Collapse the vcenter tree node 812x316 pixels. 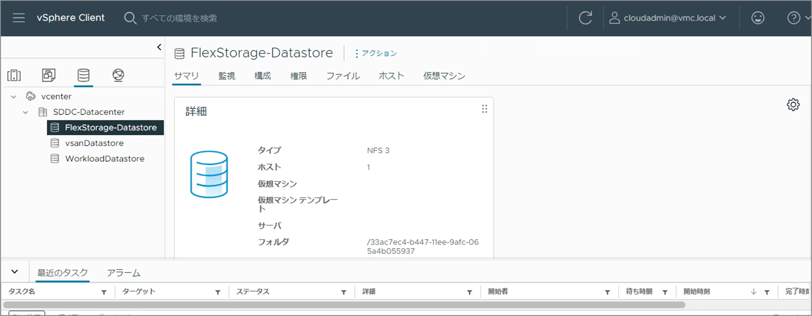[x=14, y=97]
